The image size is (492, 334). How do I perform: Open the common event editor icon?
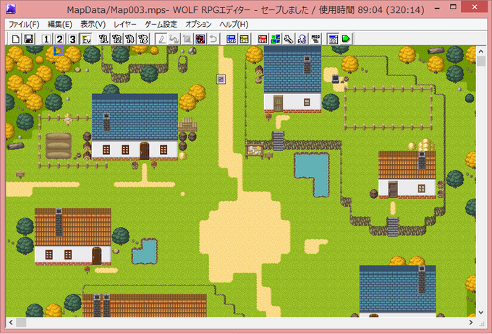point(302,39)
